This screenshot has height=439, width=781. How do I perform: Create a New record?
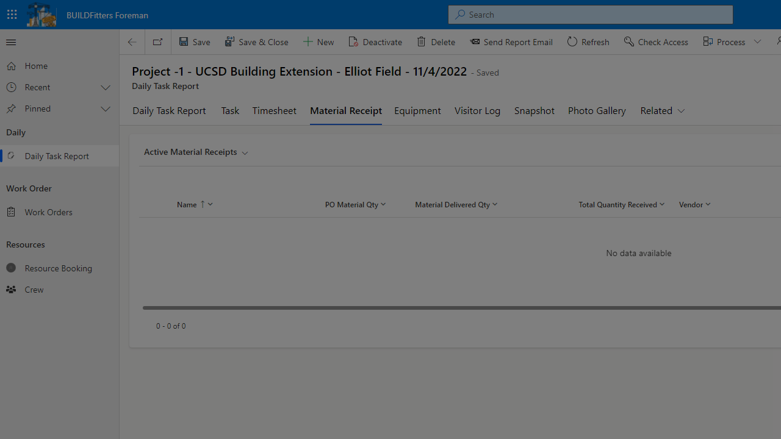click(319, 42)
